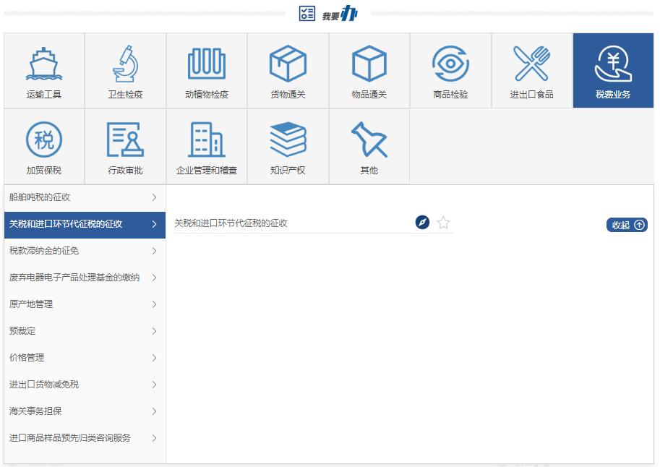Choose the 动植物检疫 test tubes icon
The height and width of the screenshot is (467, 660).
point(207,64)
